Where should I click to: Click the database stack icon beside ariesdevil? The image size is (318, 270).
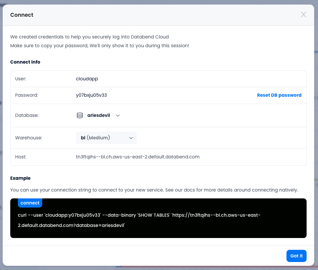(80, 115)
